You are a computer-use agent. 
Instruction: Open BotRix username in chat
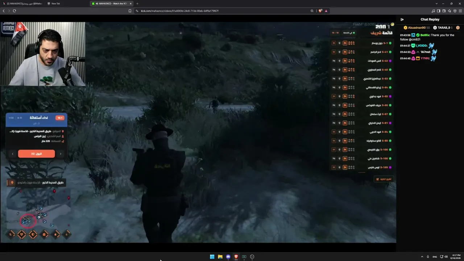coord(425,35)
